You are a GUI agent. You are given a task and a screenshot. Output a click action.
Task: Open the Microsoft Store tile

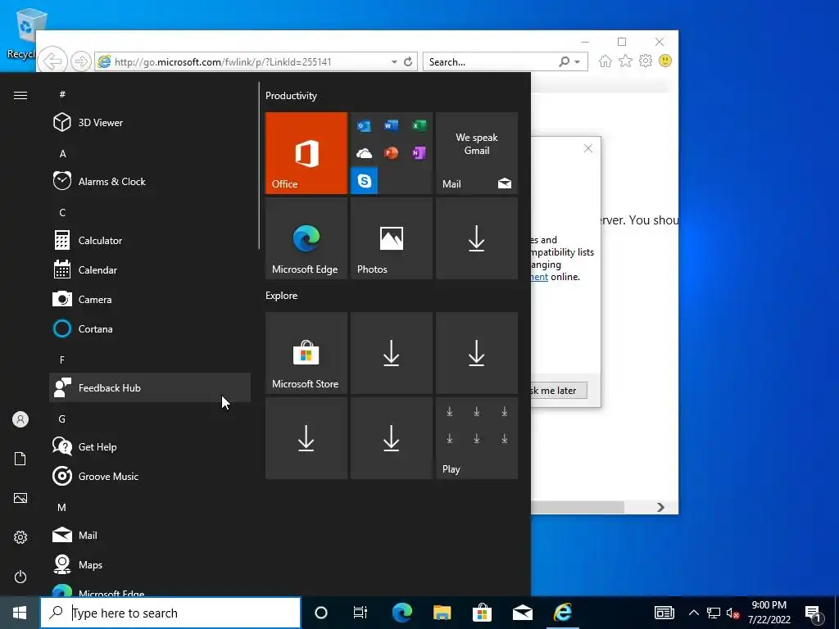[x=306, y=353]
